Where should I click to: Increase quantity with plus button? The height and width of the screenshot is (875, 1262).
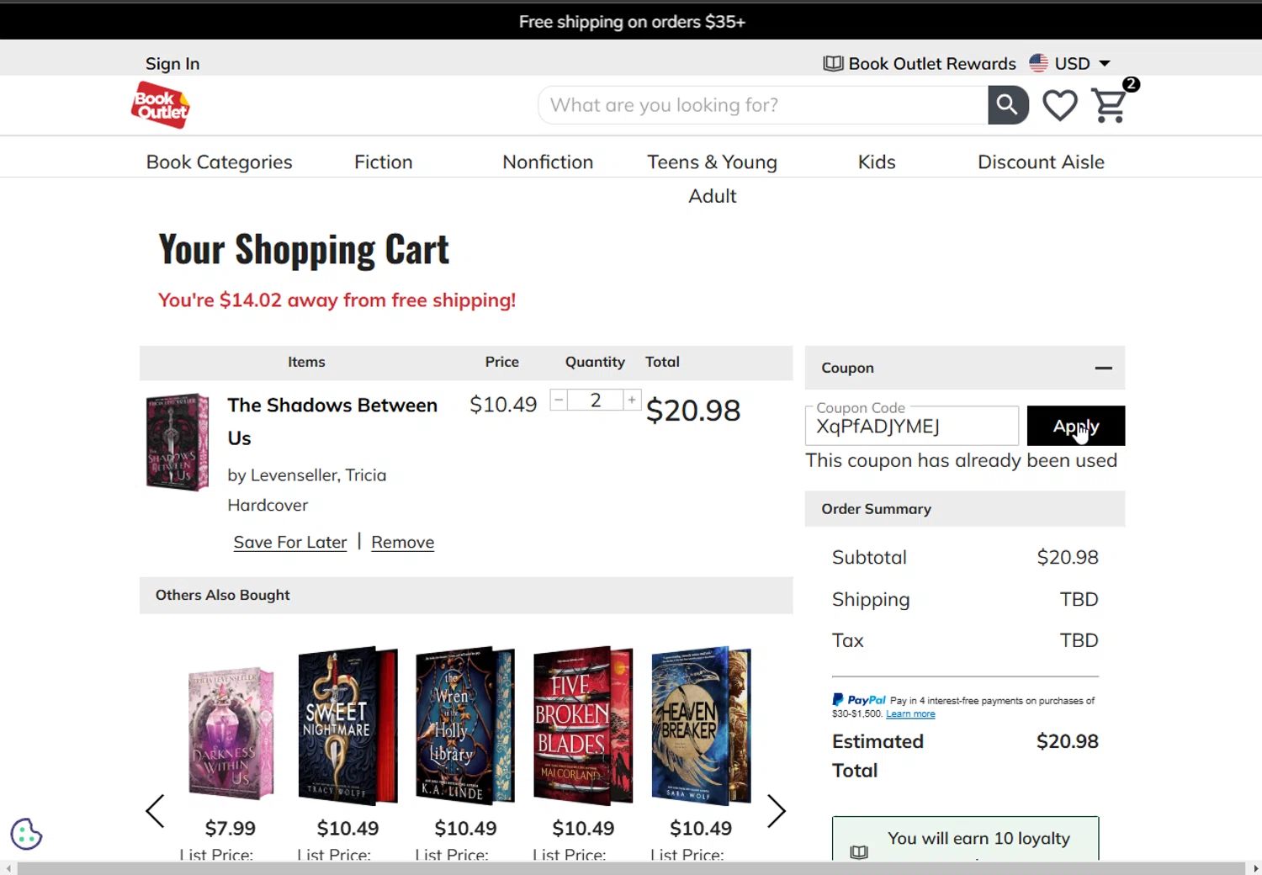[x=632, y=400]
